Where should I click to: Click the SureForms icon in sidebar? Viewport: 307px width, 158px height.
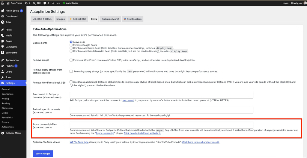(x=2, y=53)
